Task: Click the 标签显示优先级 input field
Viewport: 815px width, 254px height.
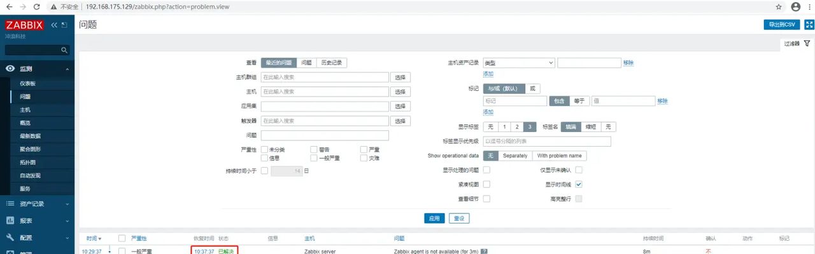Action: 547,142
